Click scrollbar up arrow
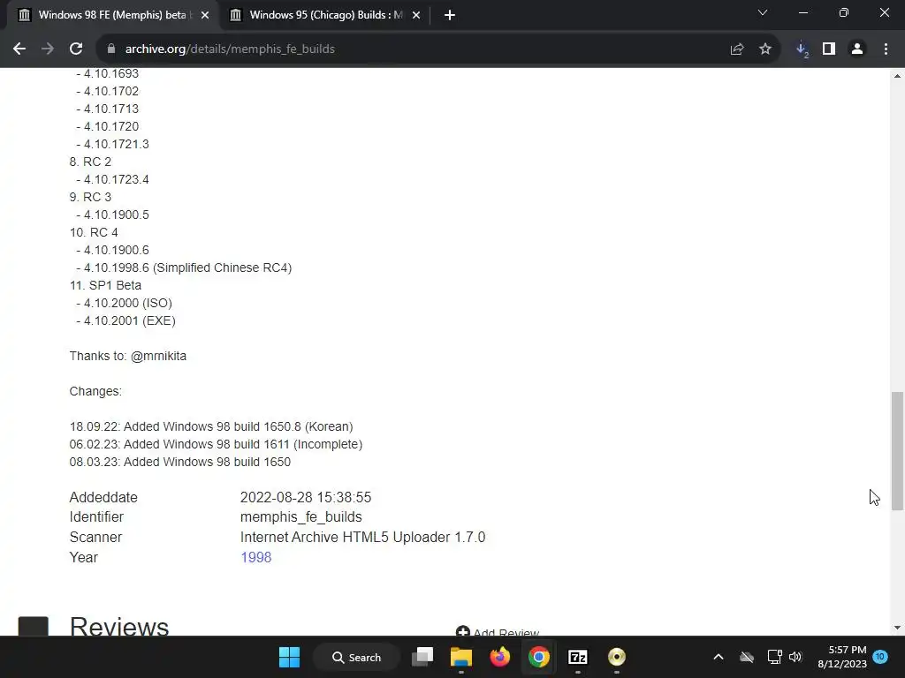Image resolution: width=905 pixels, height=678 pixels. [897, 76]
